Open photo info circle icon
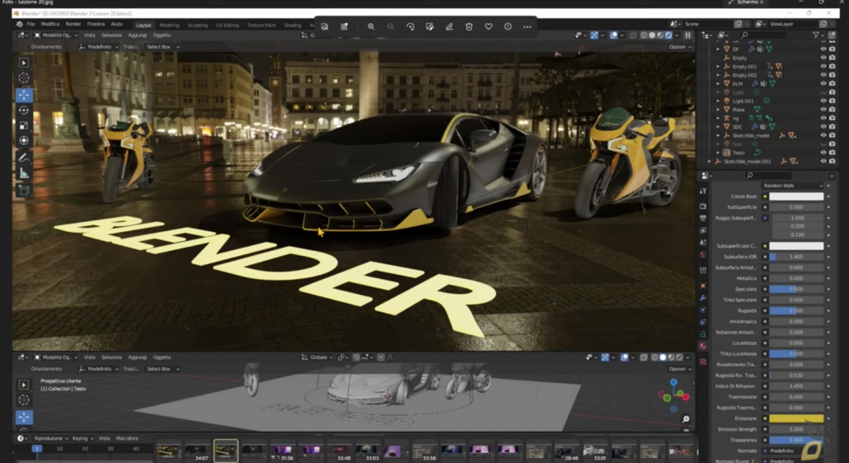 click(x=508, y=27)
